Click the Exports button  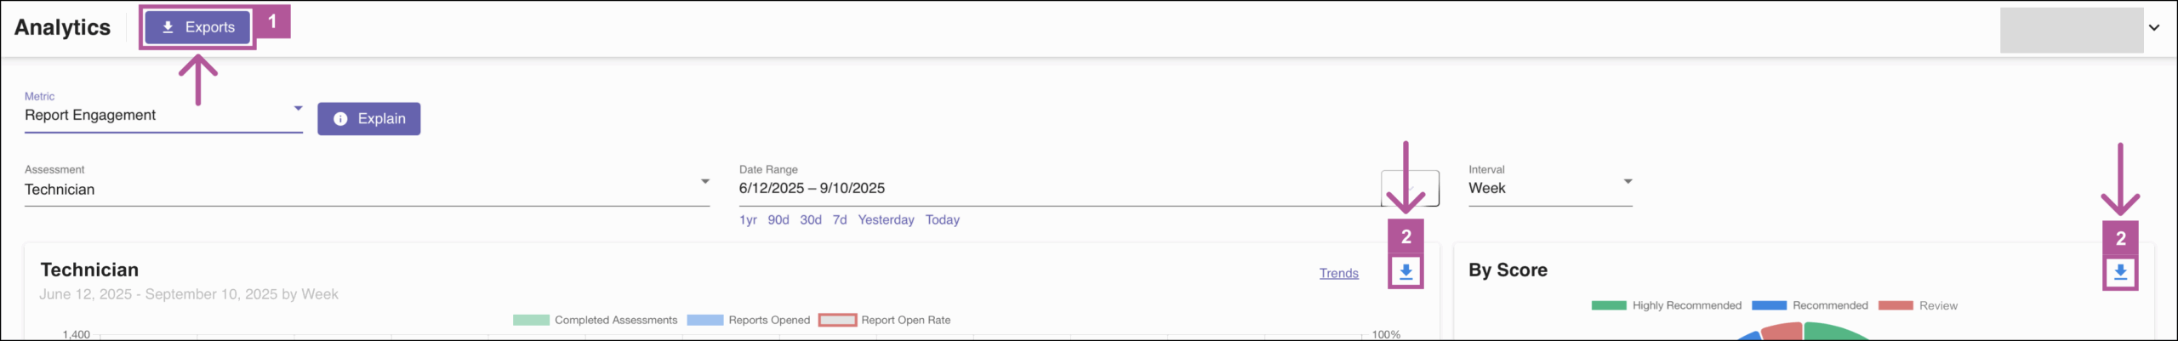pyautogui.click(x=197, y=27)
